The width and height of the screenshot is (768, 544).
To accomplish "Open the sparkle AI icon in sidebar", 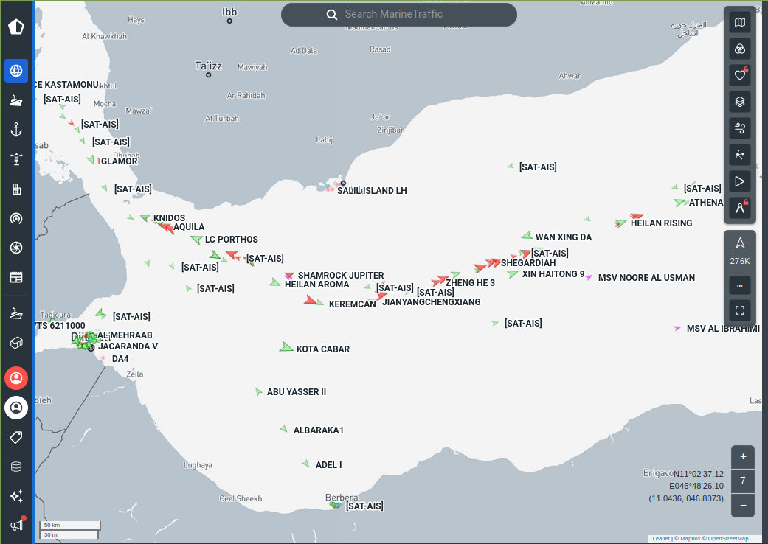I will point(16,496).
